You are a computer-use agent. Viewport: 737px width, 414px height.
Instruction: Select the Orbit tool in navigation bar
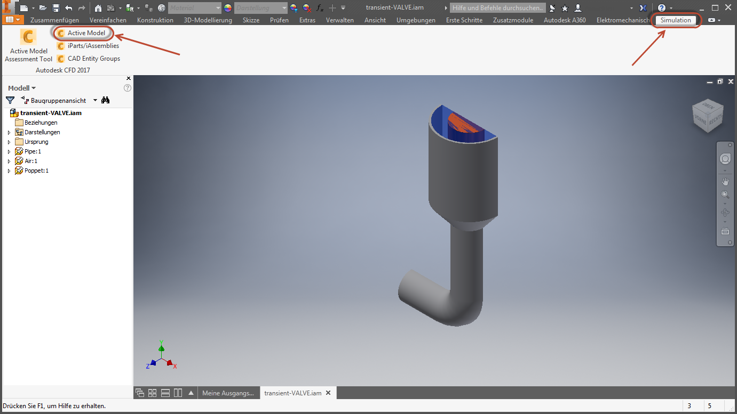[x=725, y=213]
